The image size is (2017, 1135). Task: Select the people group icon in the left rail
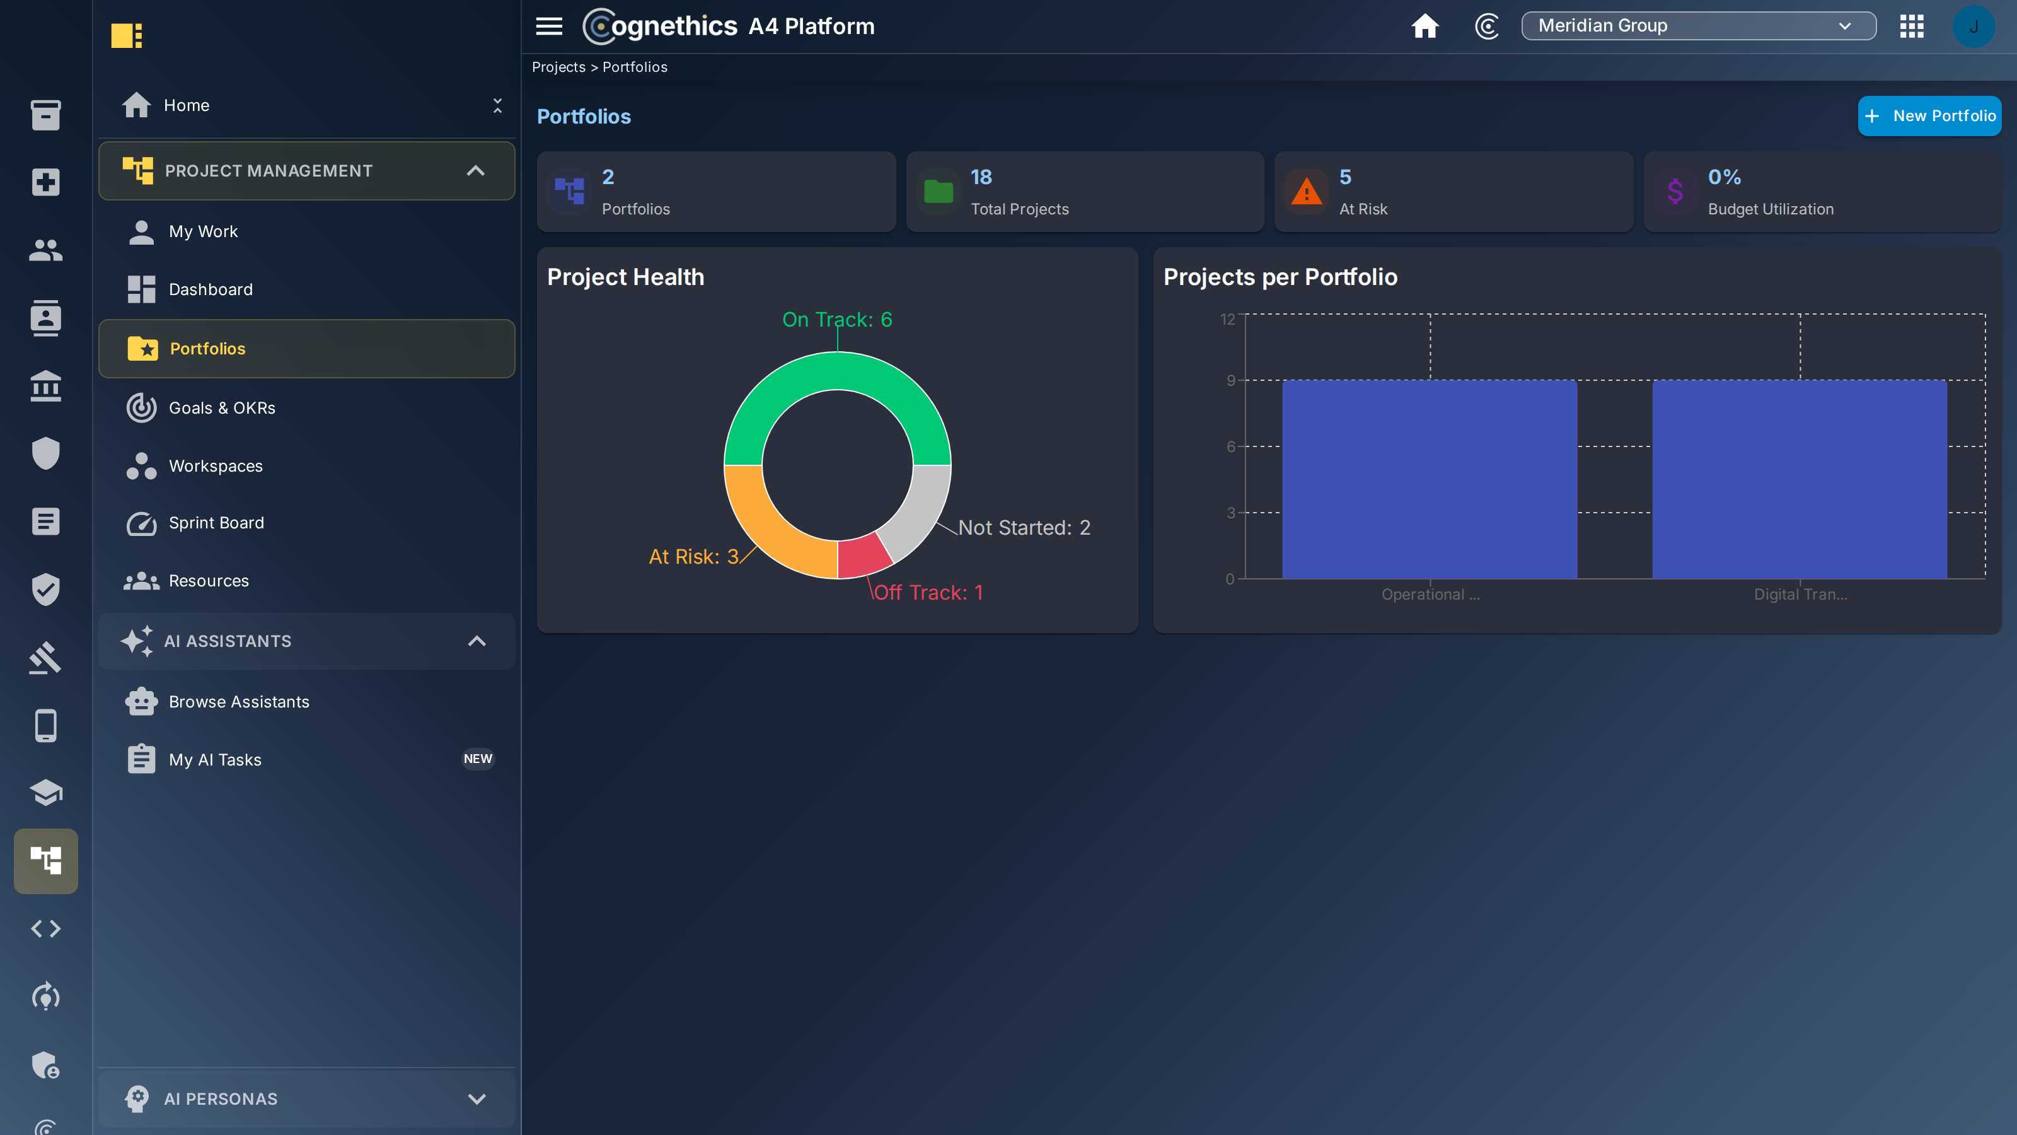pos(45,250)
